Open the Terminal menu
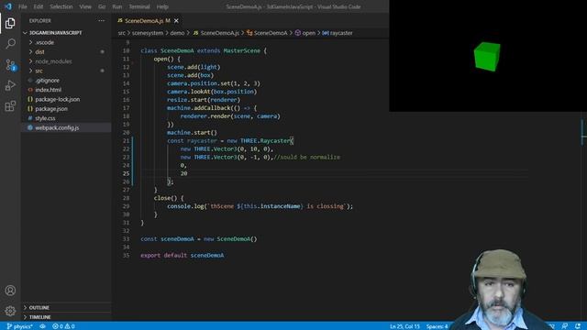The height and width of the screenshot is (330, 587). coord(139,6)
